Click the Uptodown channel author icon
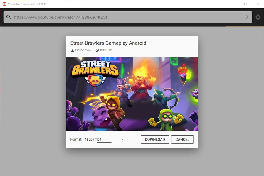This screenshot has height=176, width=264. coord(73,50)
